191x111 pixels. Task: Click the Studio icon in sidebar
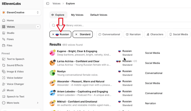[x=4, y=33]
